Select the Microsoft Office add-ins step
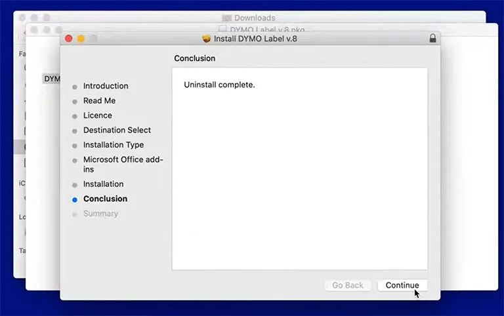The image size is (504, 316). point(123,165)
